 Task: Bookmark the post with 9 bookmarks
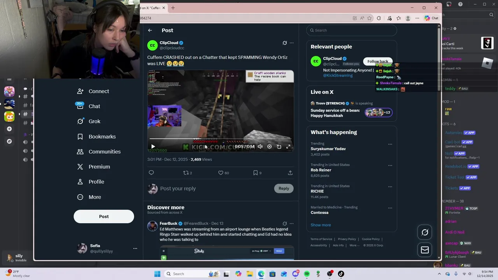[257, 173]
